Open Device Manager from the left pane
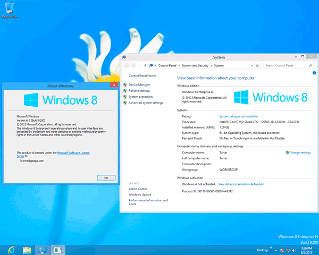Viewport: 319px width, 255px height. (x=139, y=84)
